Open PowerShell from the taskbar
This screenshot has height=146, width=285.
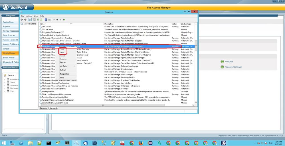[x=21, y=143]
